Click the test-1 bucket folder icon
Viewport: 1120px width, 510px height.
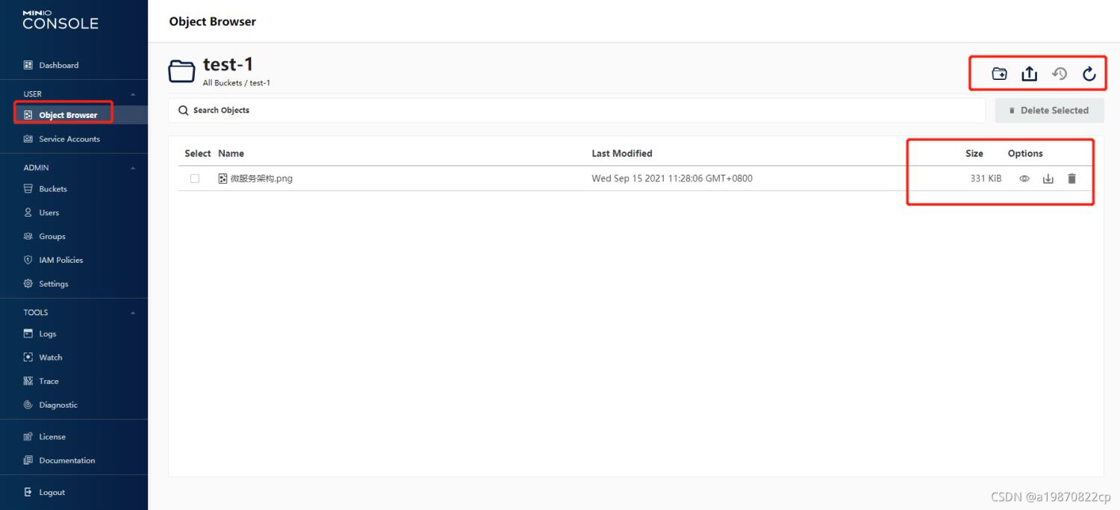pyautogui.click(x=181, y=72)
